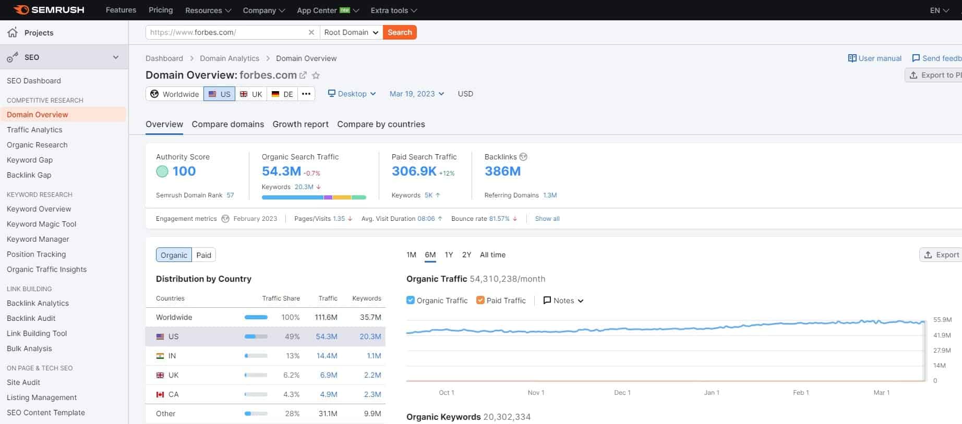Screen dimensions: 962x424
Task: Click the Semrush logo
Action: pos(49,10)
